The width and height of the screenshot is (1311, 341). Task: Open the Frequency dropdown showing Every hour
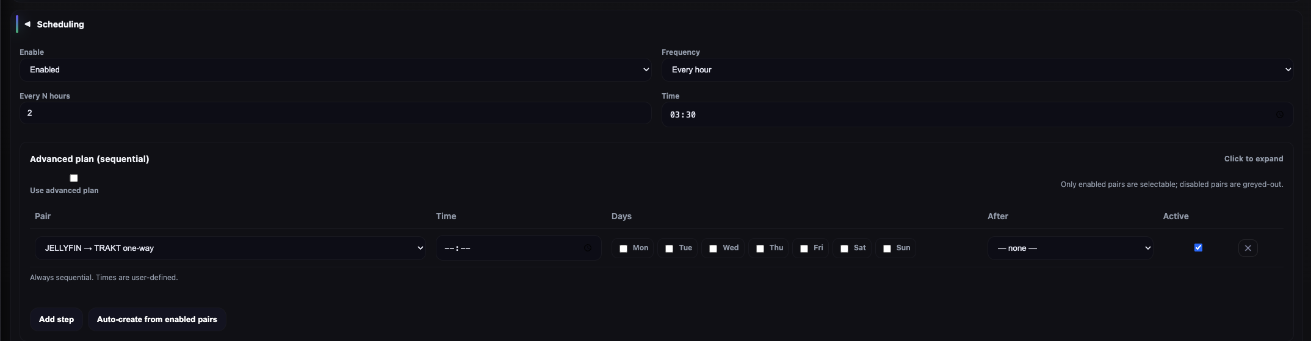coord(977,69)
